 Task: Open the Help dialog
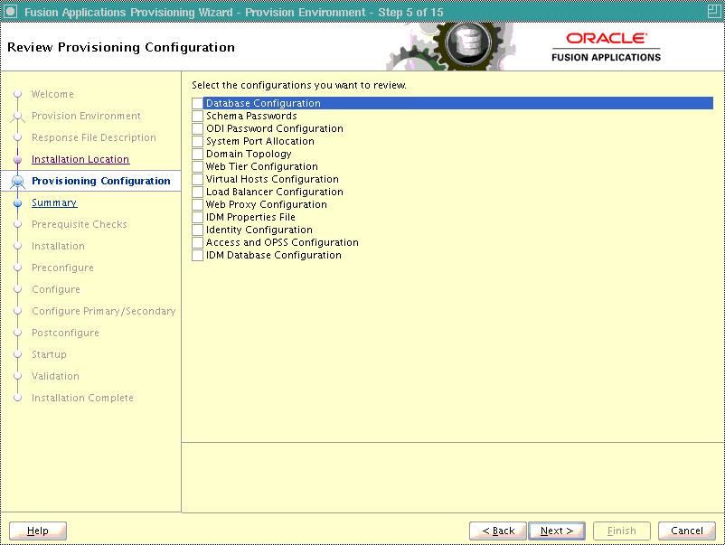pyautogui.click(x=37, y=531)
